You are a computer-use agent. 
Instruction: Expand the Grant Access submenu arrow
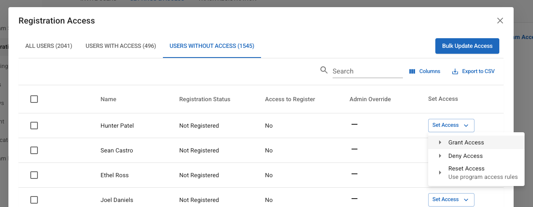tap(440, 143)
